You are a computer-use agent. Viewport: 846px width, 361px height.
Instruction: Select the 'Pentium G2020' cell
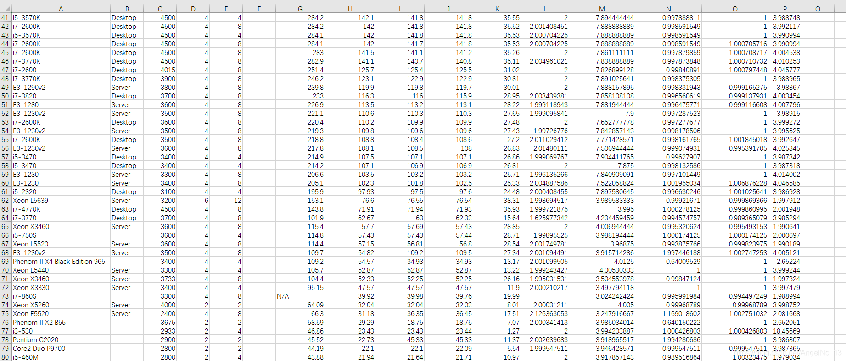61,340
